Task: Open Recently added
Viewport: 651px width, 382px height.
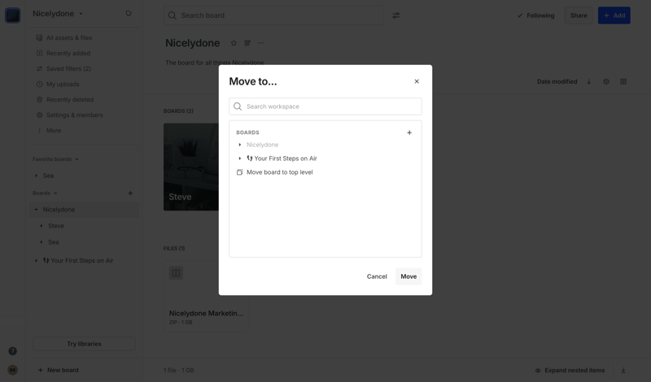Action: [63, 53]
